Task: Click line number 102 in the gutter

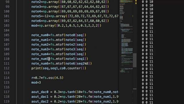Action: [x=6, y=21]
